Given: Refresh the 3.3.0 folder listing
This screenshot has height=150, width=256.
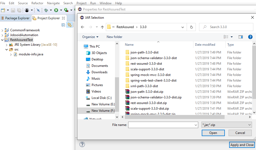Looking at the screenshot, I should tap(191, 27).
